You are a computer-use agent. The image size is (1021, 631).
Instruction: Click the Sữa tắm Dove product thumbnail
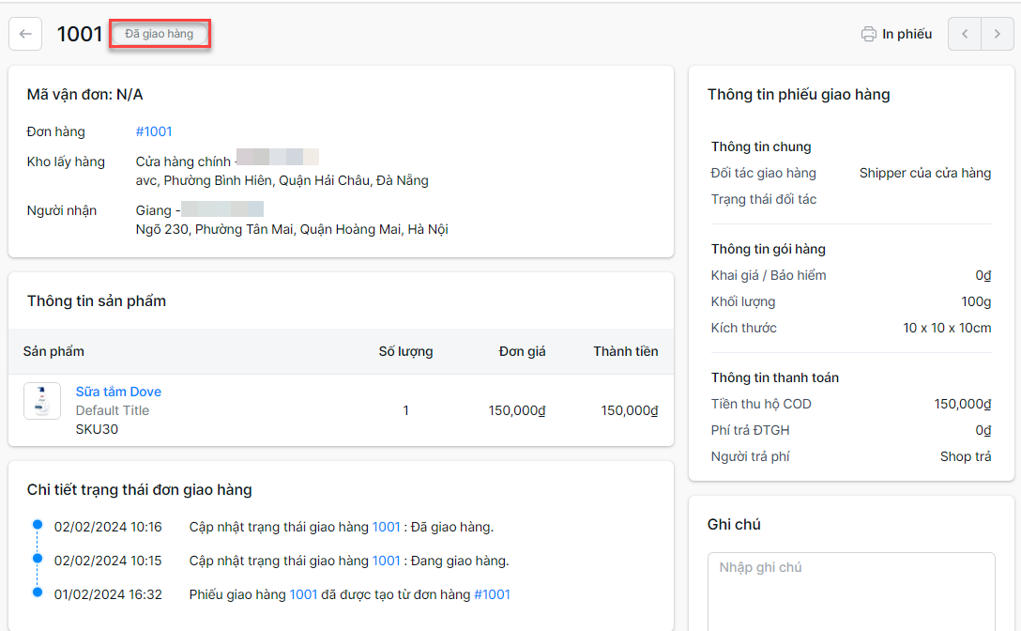coord(42,401)
